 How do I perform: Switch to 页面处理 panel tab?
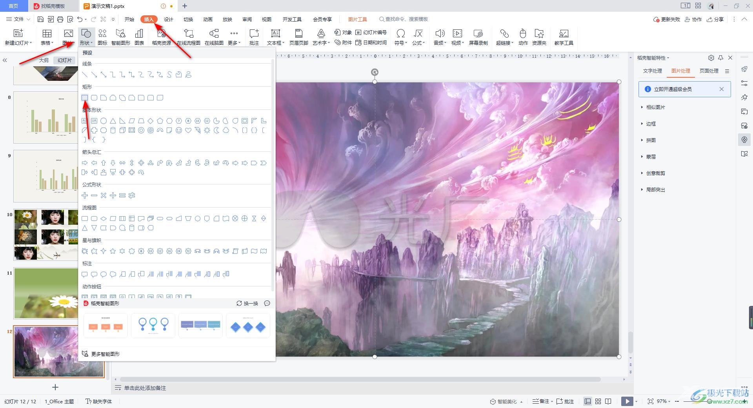[709, 71]
